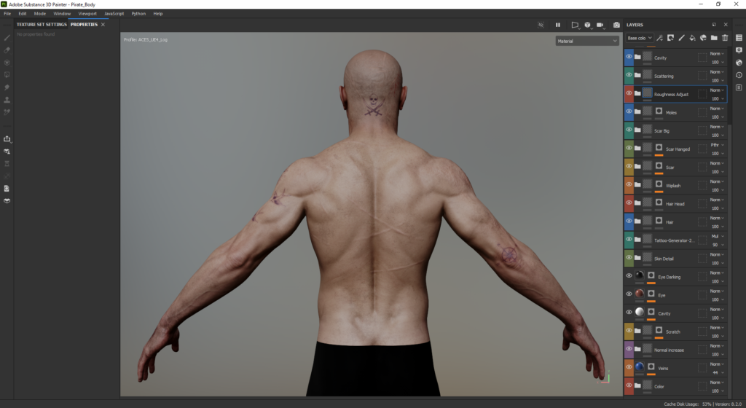Toggle visibility of Roughness Adjust layer
The image size is (746, 408).
click(629, 93)
